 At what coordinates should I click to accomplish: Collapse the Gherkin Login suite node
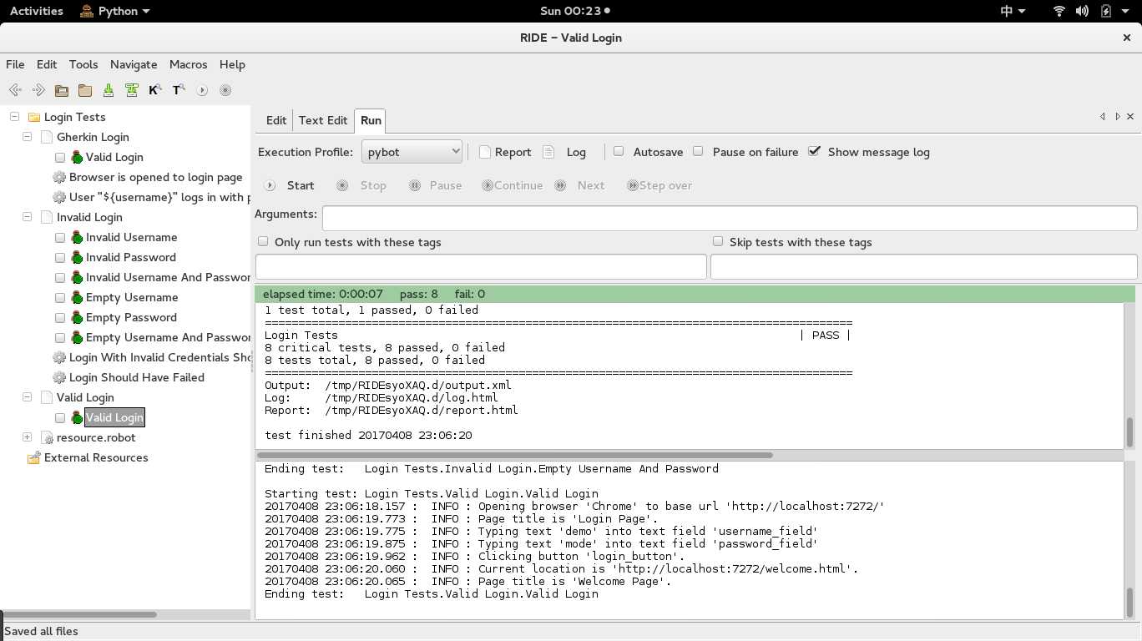point(27,137)
